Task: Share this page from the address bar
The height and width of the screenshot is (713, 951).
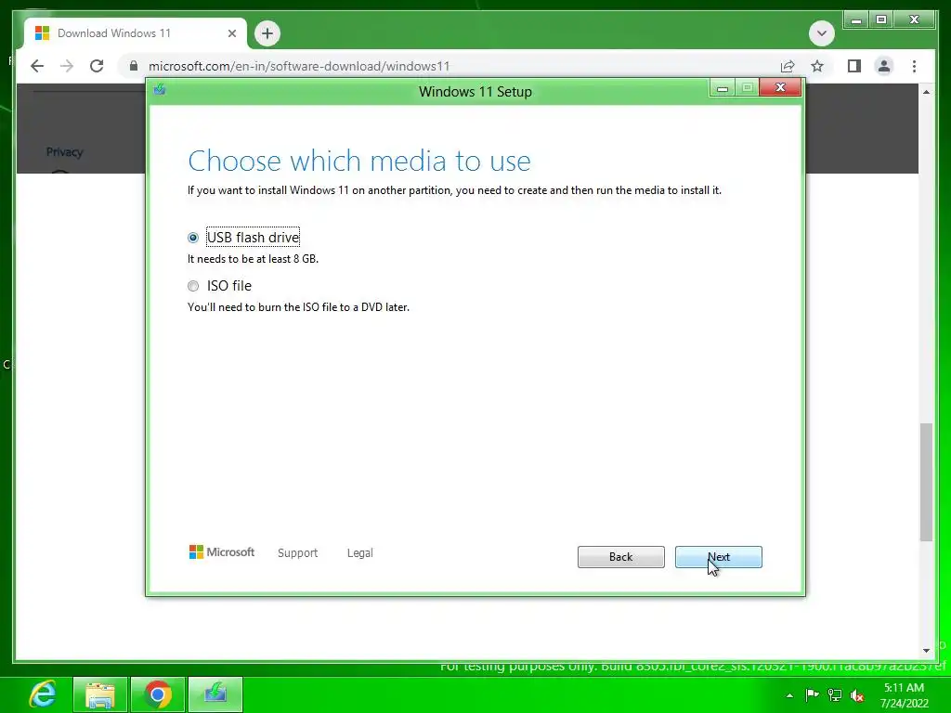Action: click(788, 66)
